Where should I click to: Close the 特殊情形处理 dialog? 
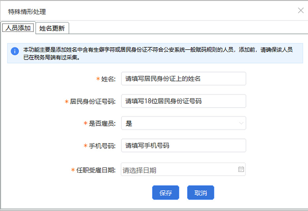(300, 11)
